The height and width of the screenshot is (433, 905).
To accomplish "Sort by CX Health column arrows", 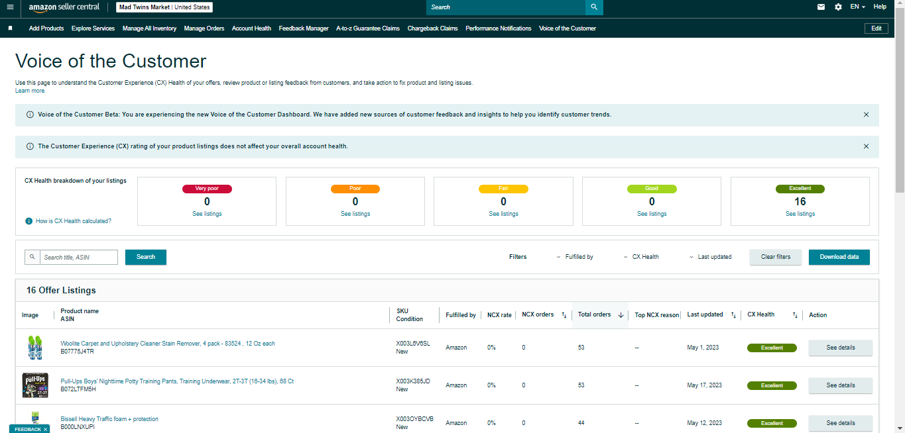I will coord(795,315).
